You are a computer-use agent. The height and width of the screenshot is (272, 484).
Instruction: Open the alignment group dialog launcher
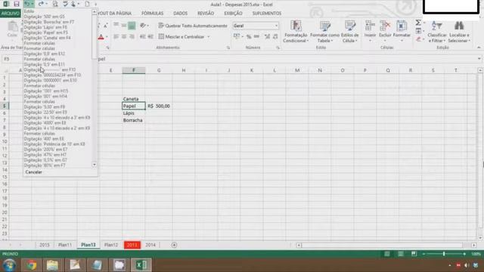point(228,48)
